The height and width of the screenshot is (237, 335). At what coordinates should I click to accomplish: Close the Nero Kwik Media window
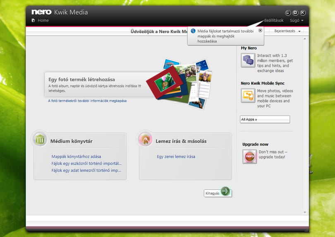coord(303,12)
